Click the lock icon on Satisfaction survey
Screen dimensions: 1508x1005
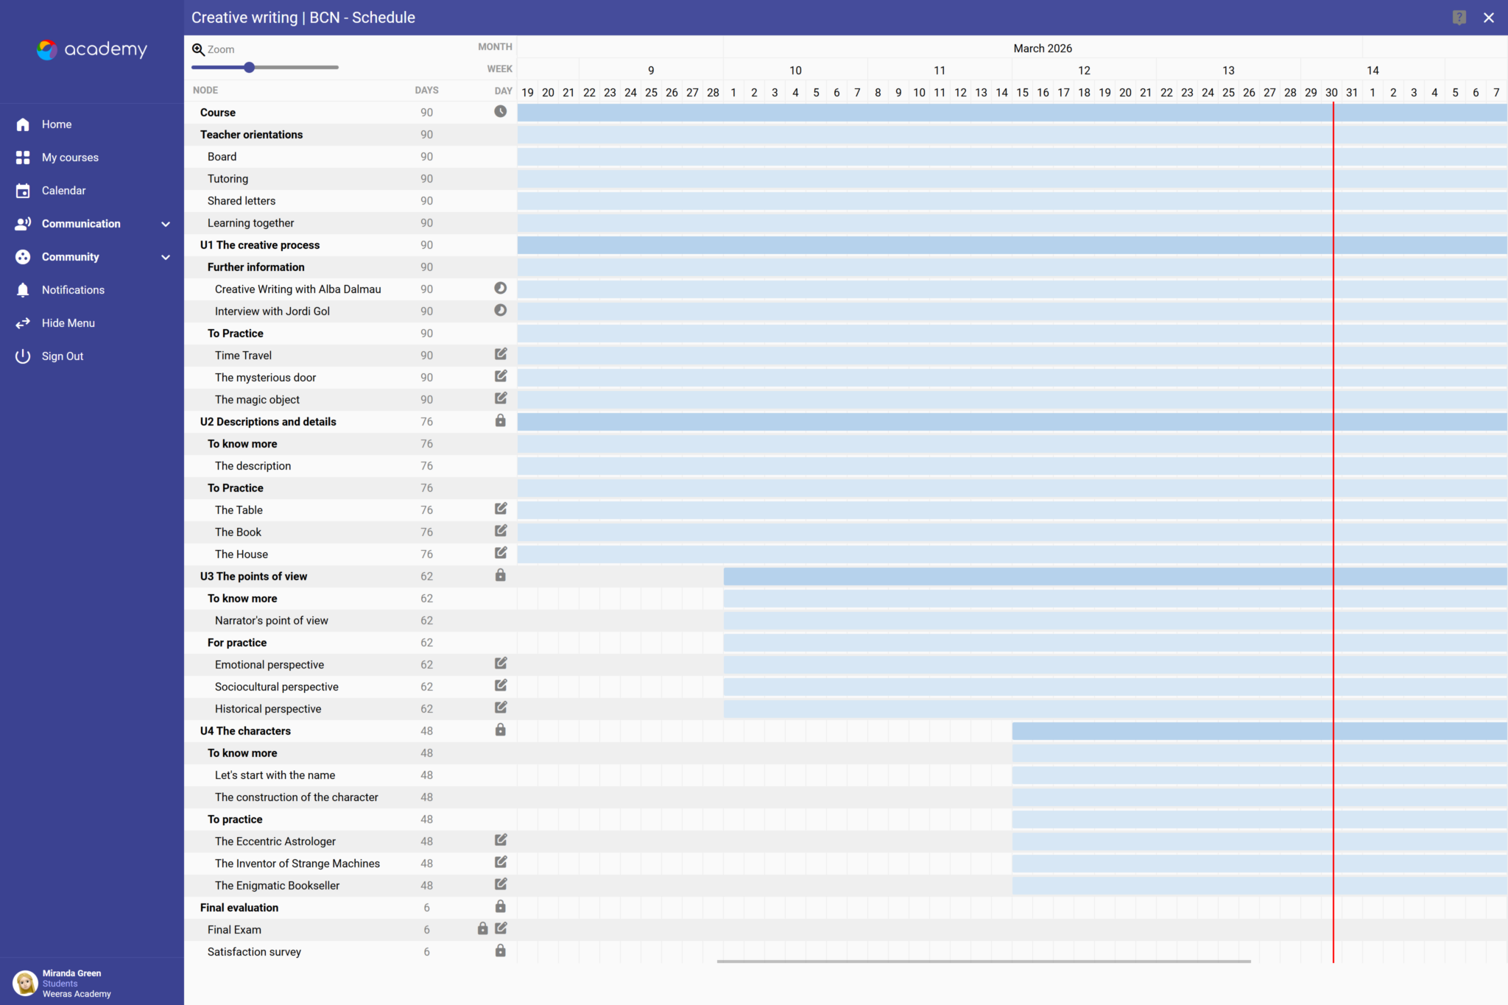pos(500,951)
